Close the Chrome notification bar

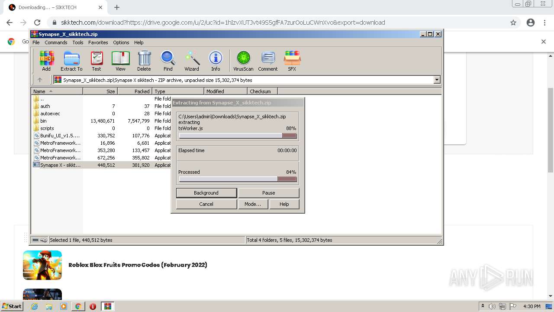[x=544, y=42]
